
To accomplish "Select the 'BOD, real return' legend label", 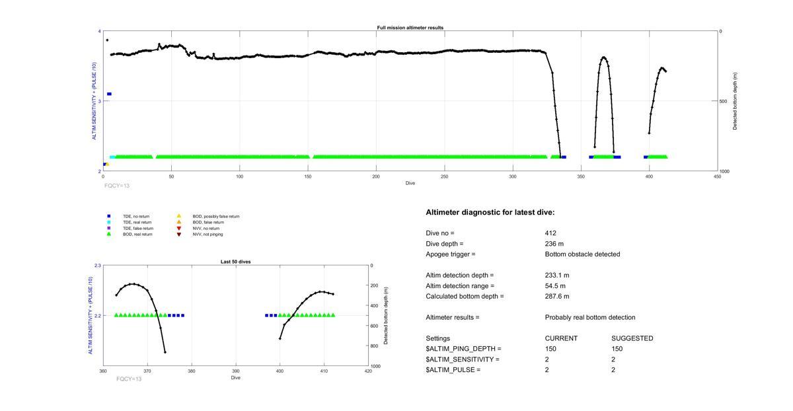I will [x=137, y=234].
